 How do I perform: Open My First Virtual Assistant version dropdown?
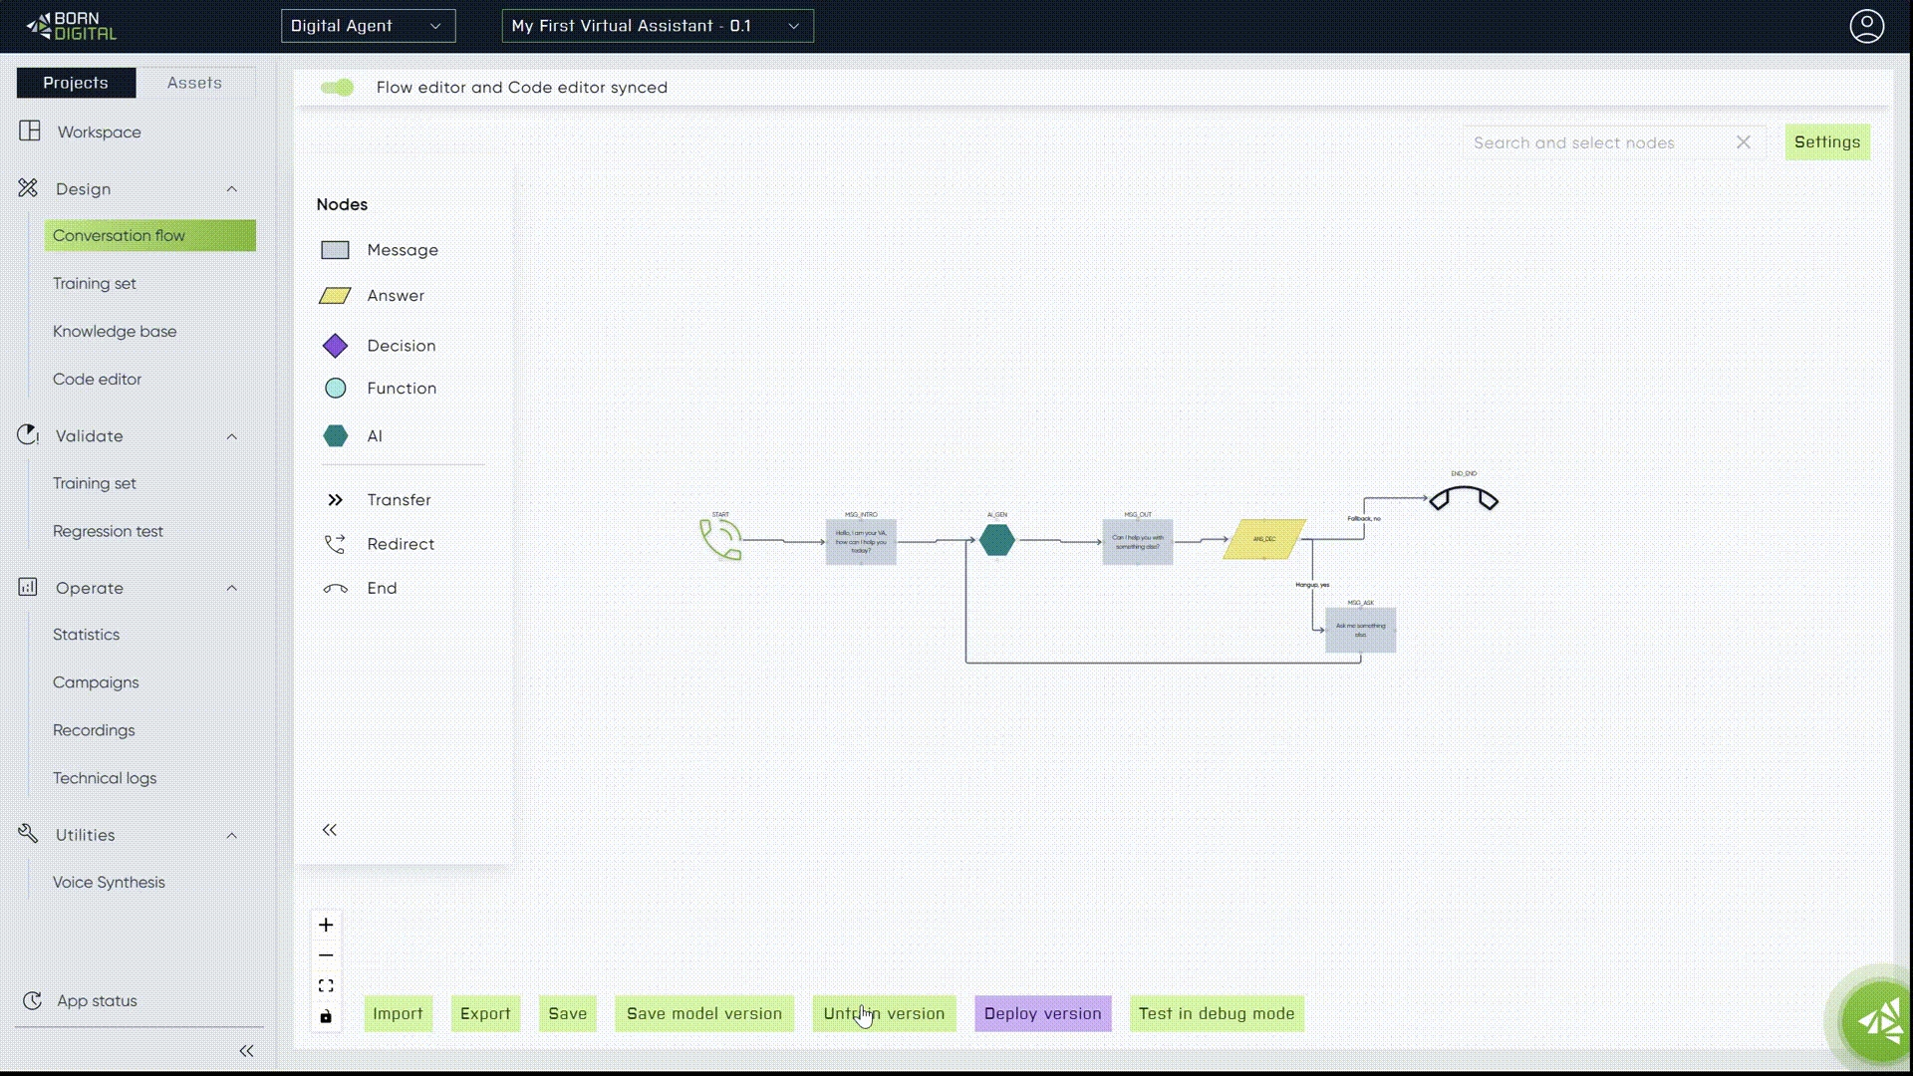pos(657,26)
